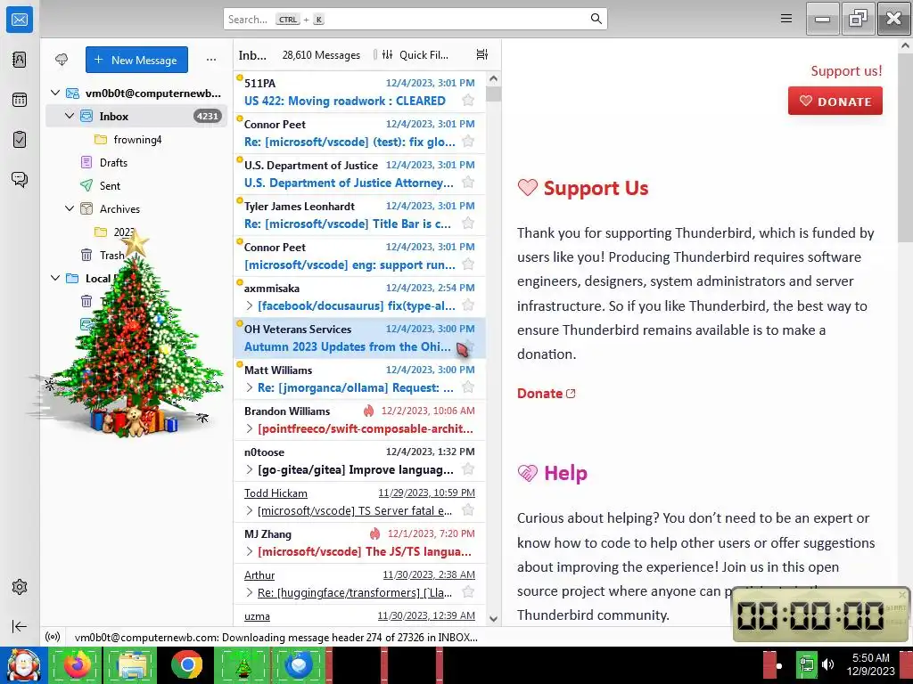This screenshot has width=913, height=684.
Task: Click the Thunderbird taskbar button
Action: (298, 664)
